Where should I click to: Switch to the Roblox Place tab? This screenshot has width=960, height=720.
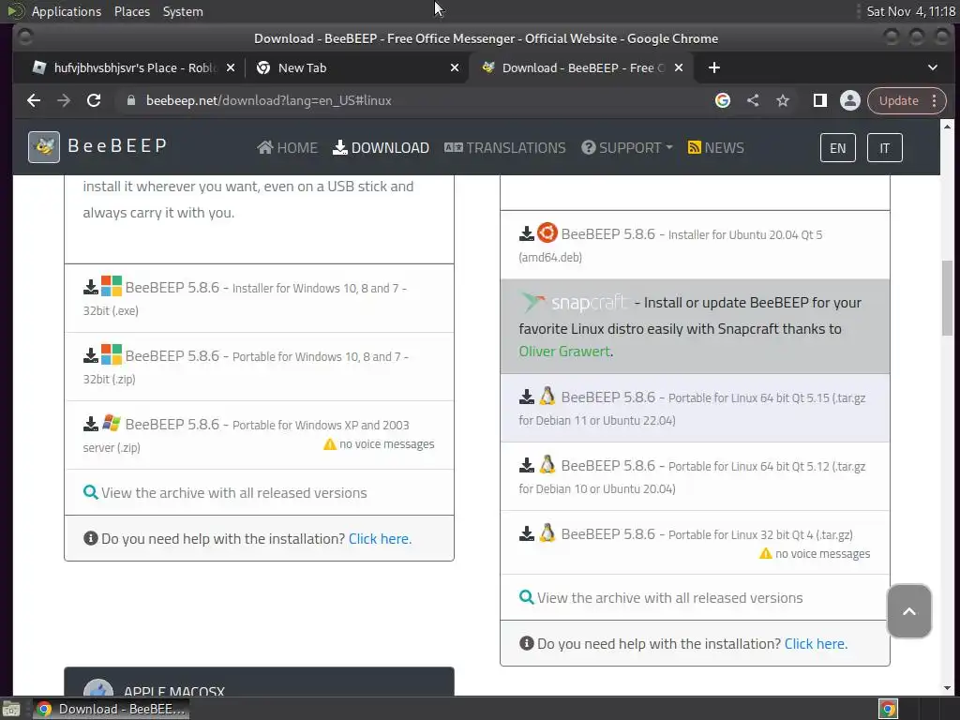[126, 67]
